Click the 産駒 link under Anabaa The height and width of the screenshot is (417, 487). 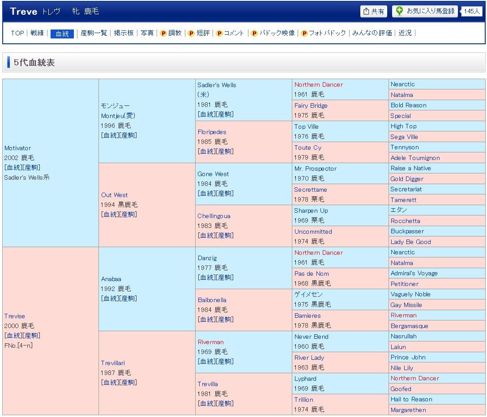coord(129,299)
